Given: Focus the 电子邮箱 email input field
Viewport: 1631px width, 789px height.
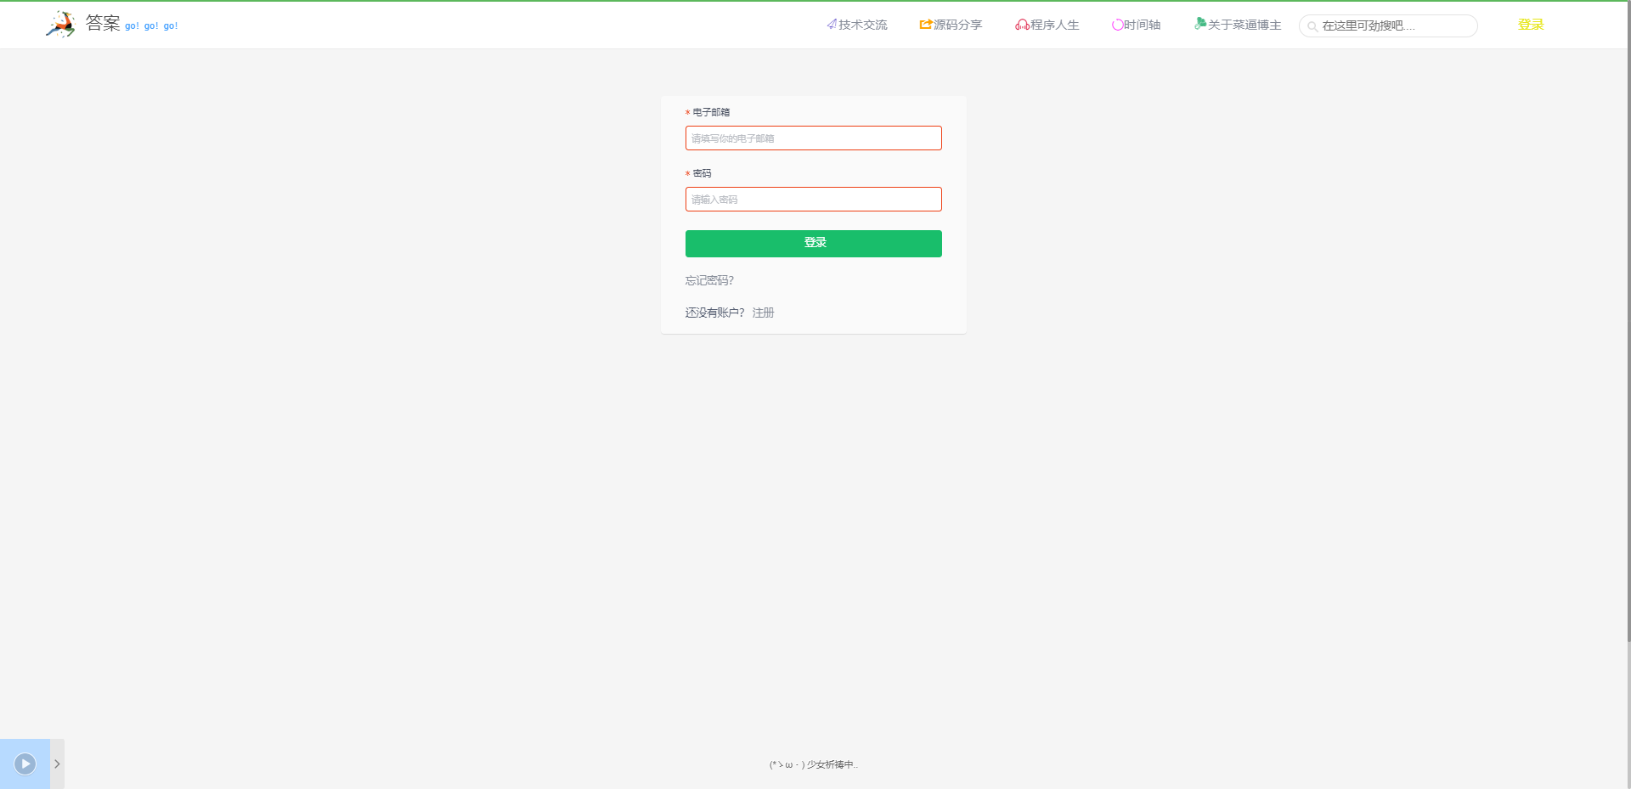Looking at the screenshot, I should [x=814, y=138].
